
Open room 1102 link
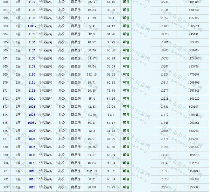[x=32, y=10]
